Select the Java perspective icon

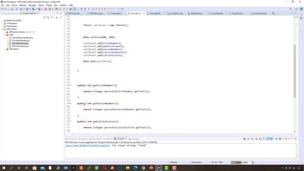click(x=302, y=9)
